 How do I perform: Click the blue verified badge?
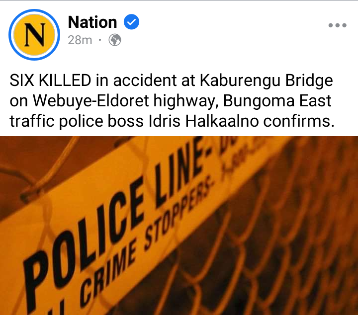(131, 22)
